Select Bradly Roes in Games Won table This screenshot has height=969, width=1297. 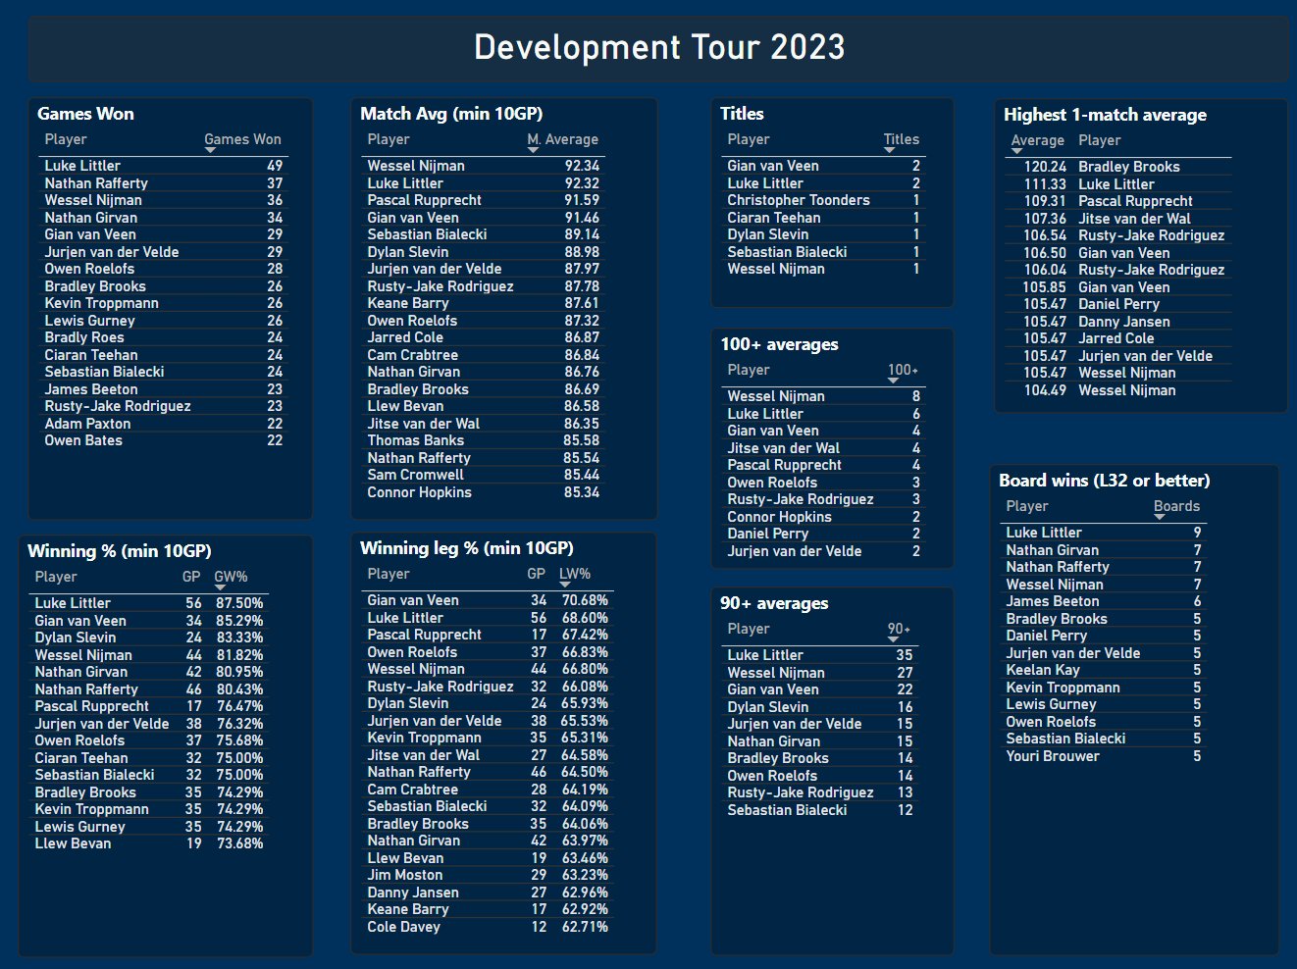click(x=84, y=337)
